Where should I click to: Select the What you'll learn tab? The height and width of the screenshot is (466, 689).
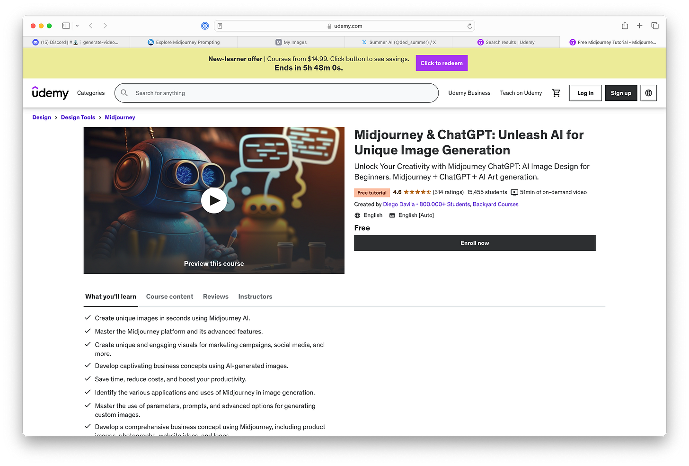tap(111, 296)
